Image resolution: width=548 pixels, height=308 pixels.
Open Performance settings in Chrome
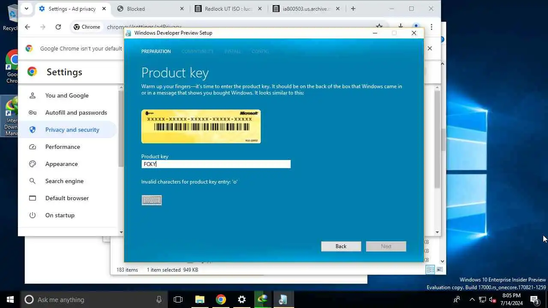63,147
